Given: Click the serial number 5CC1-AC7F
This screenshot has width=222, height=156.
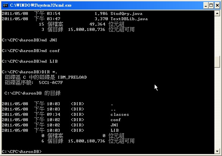Looking at the screenshot, I should [51, 83].
